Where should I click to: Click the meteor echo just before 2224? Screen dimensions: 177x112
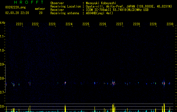tap(65, 83)
